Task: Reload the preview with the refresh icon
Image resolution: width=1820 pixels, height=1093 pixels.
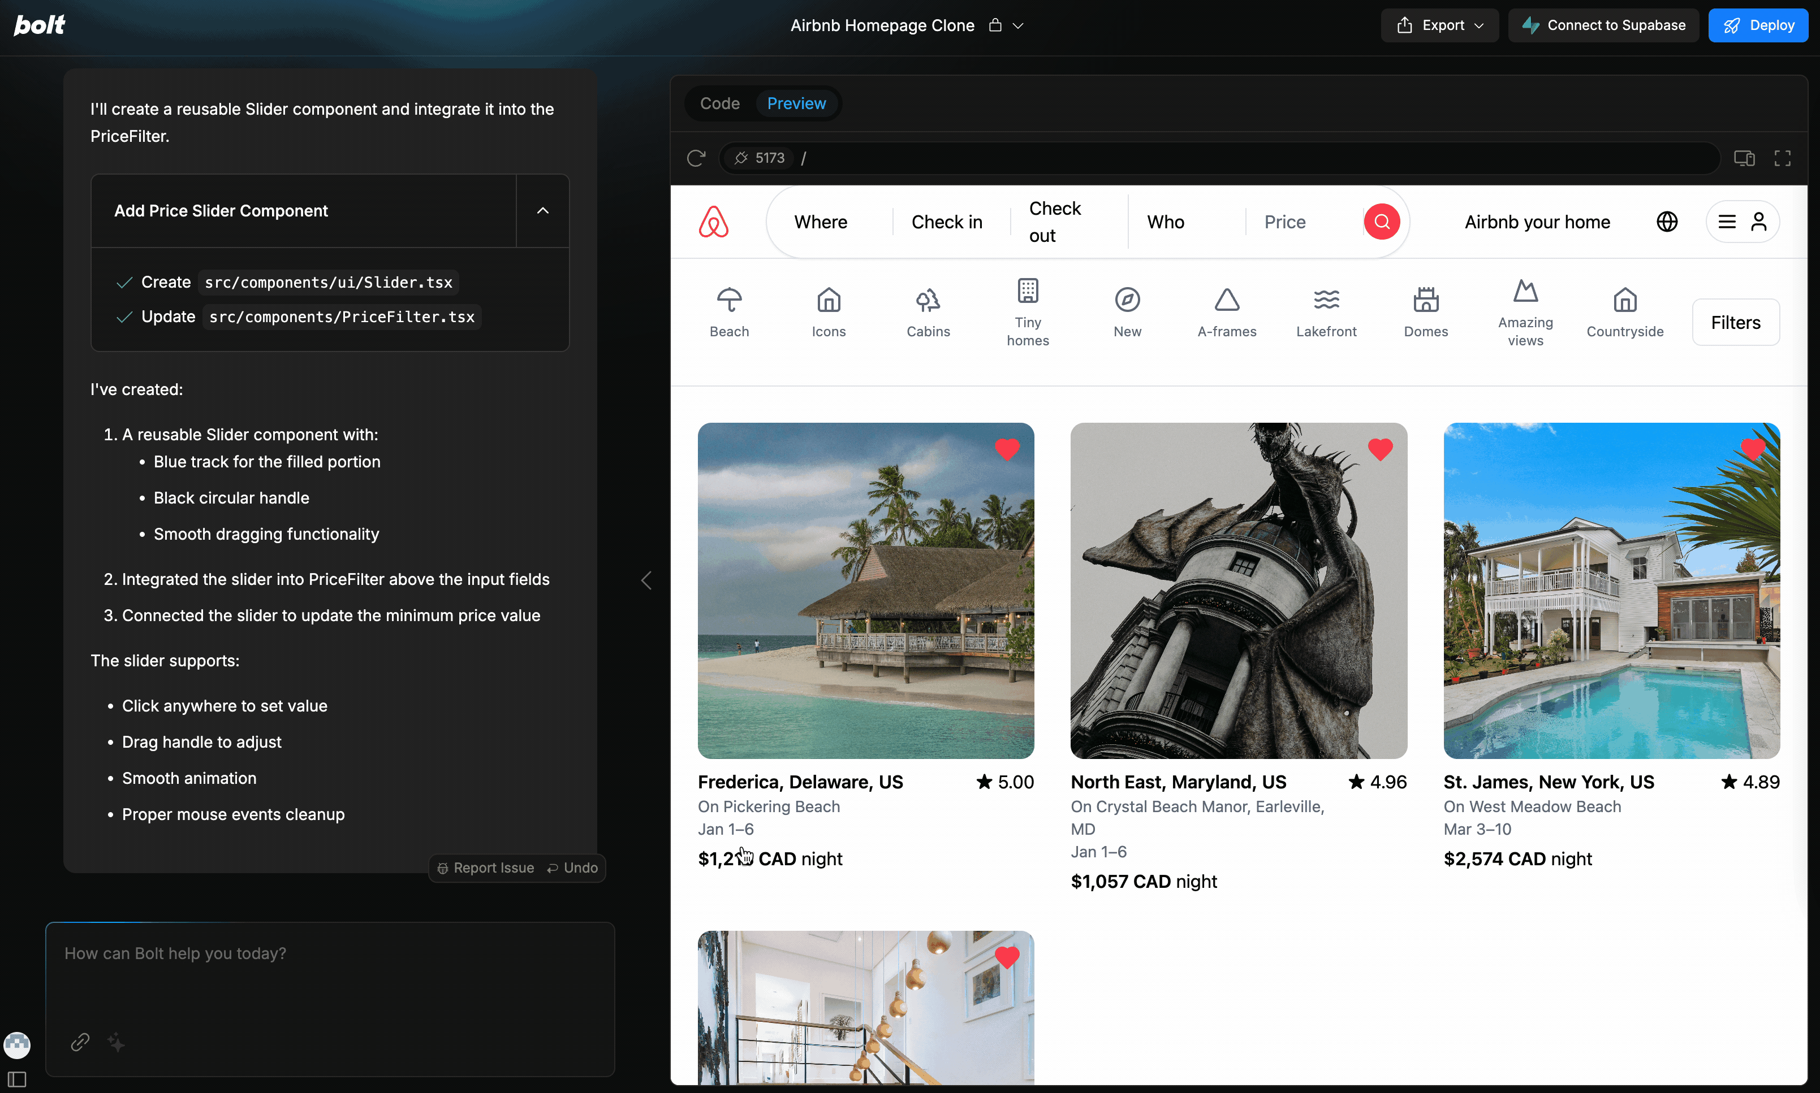Action: [x=696, y=158]
